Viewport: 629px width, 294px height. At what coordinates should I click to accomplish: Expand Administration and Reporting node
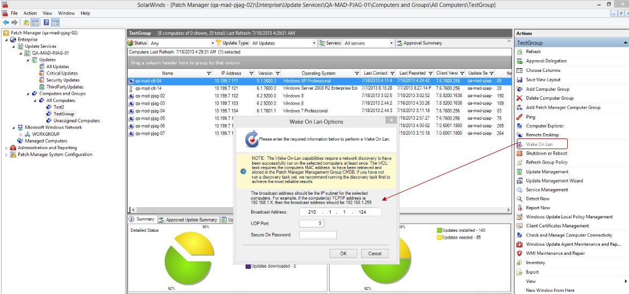point(6,148)
